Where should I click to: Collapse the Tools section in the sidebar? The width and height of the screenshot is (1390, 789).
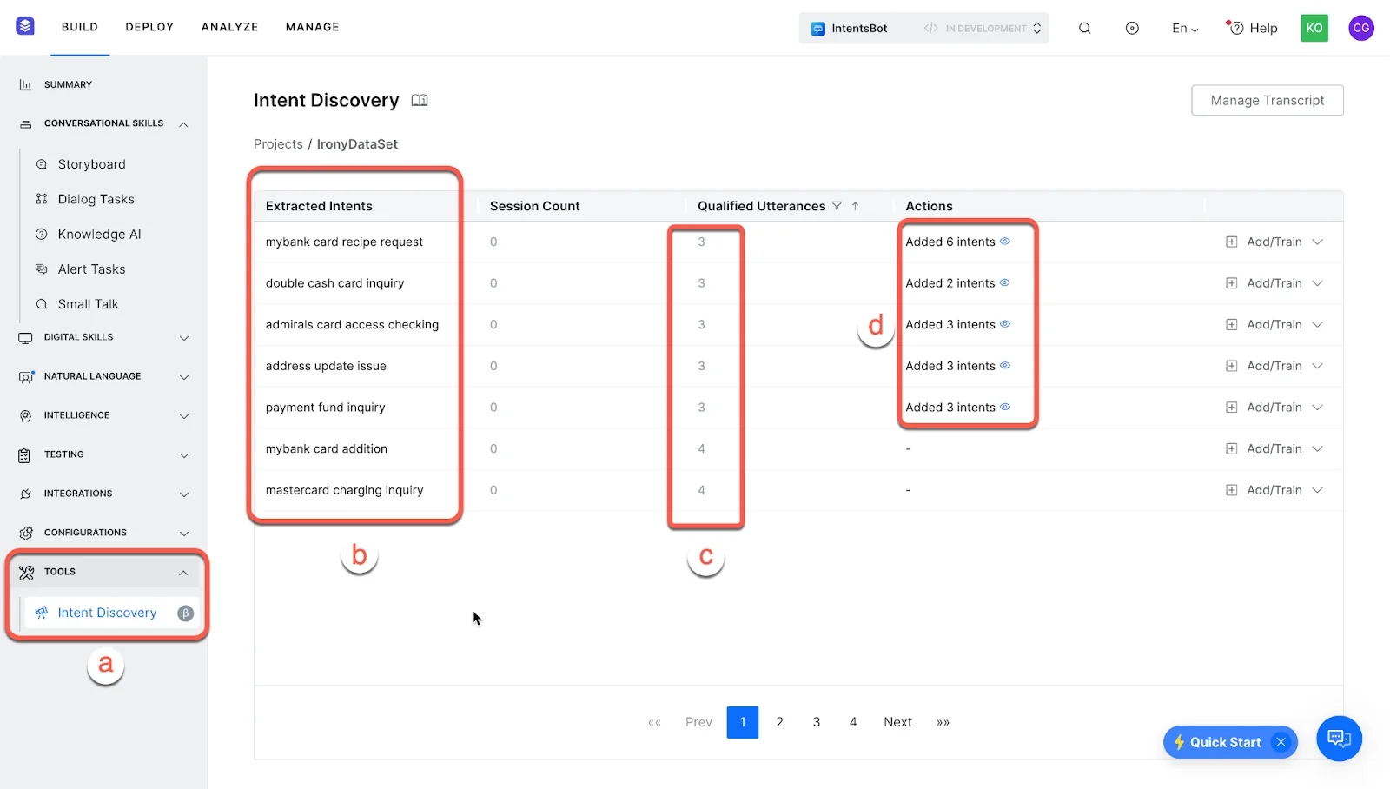(183, 572)
